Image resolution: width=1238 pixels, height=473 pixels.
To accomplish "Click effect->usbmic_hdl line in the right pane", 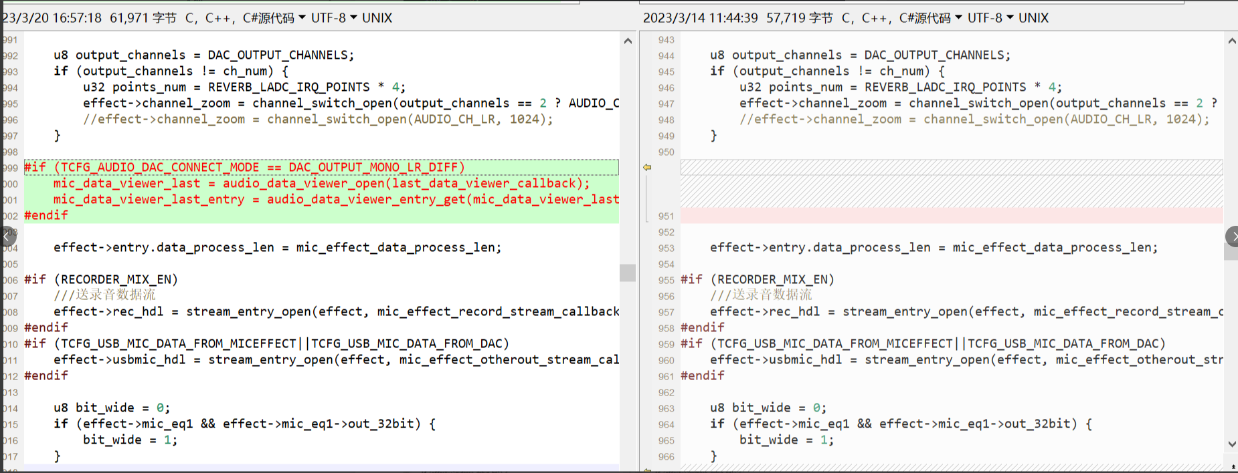I will (x=966, y=359).
